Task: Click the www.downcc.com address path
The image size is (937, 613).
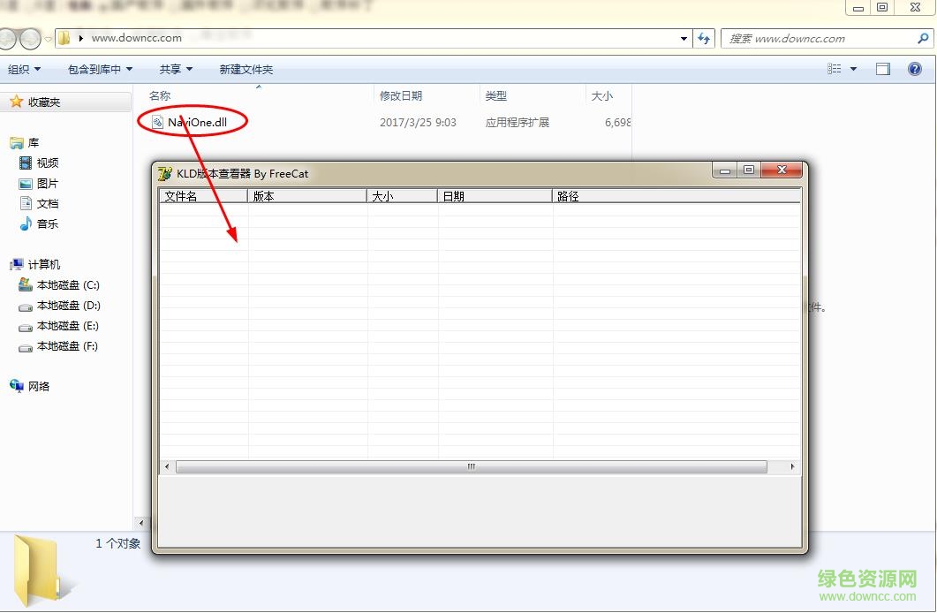Action: click(137, 38)
